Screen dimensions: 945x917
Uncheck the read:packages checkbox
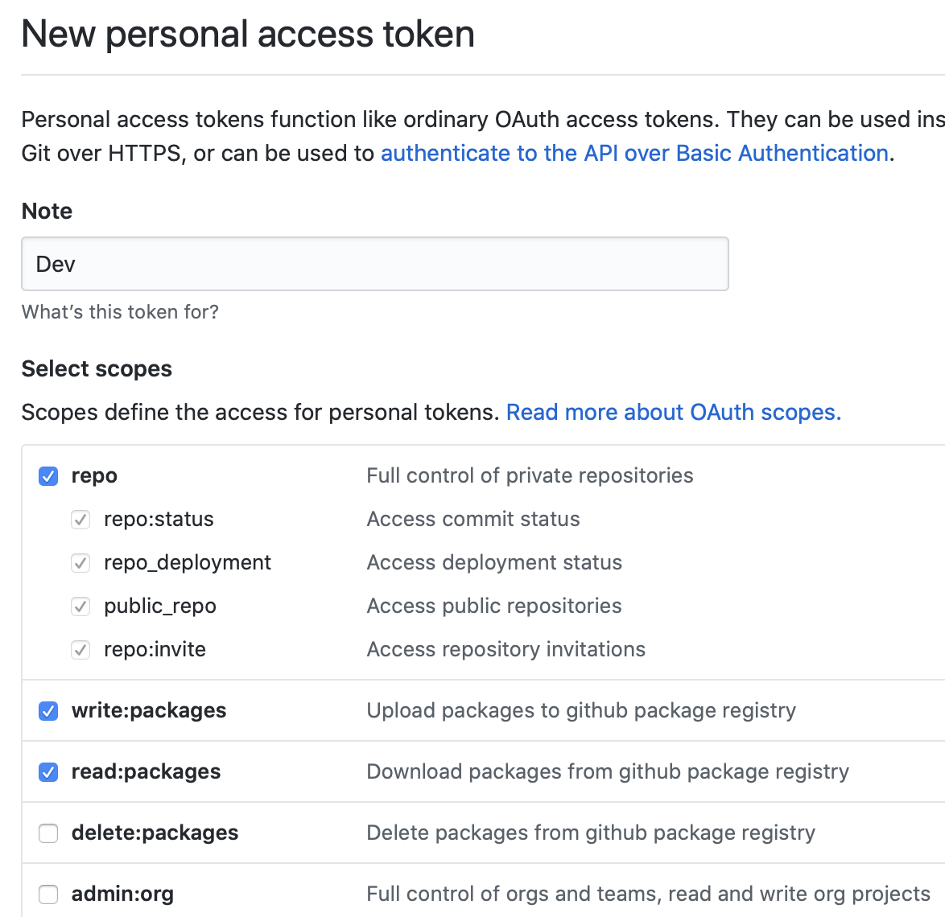pos(48,772)
